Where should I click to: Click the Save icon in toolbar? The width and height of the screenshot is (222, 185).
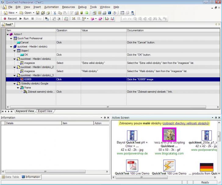(38, 13)
